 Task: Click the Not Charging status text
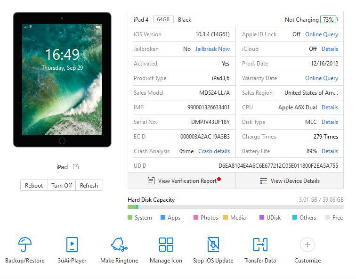(302, 20)
